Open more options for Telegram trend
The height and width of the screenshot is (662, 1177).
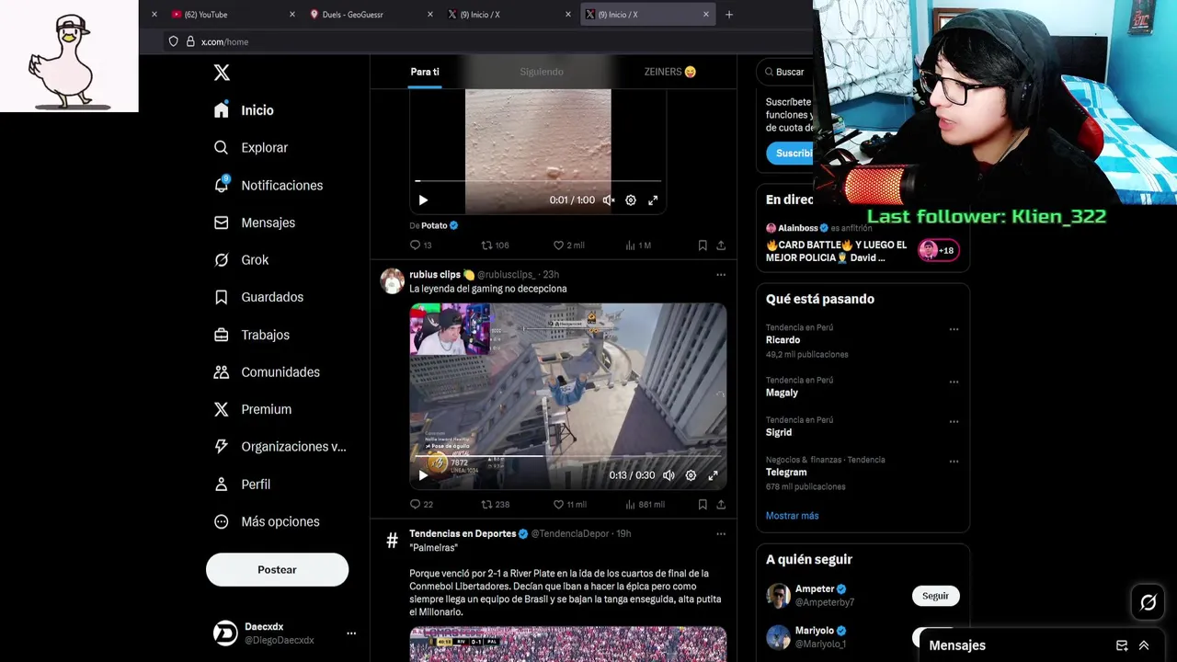coord(954,462)
